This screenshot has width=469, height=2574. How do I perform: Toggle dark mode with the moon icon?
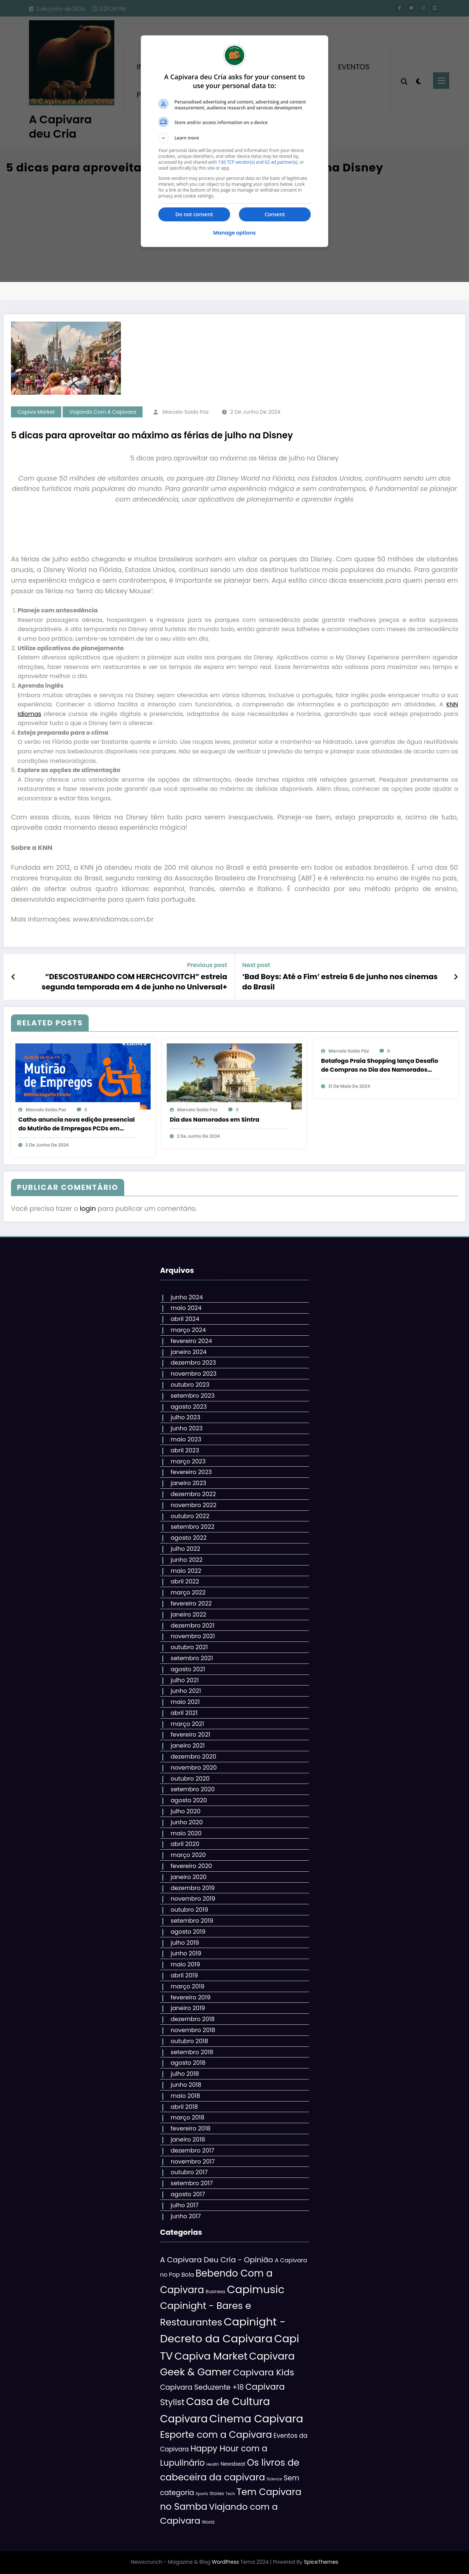pyautogui.click(x=418, y=81)
